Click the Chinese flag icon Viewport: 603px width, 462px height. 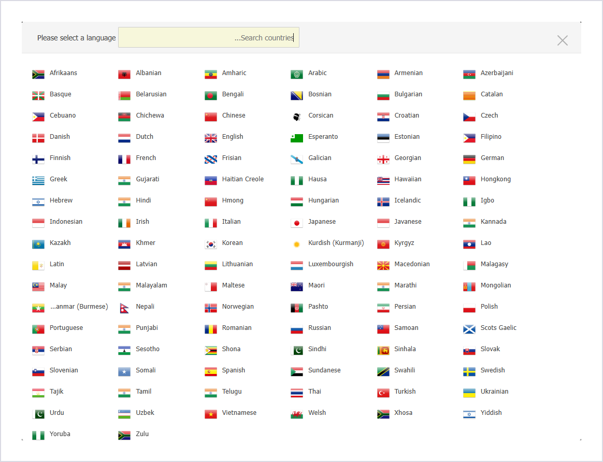point(211,117)
